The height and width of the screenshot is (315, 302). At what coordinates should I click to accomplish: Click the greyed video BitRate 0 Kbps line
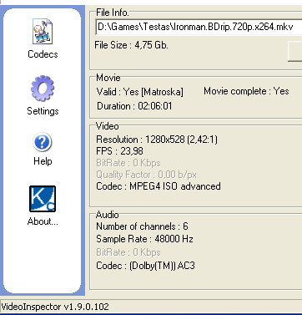click(128, 163)
